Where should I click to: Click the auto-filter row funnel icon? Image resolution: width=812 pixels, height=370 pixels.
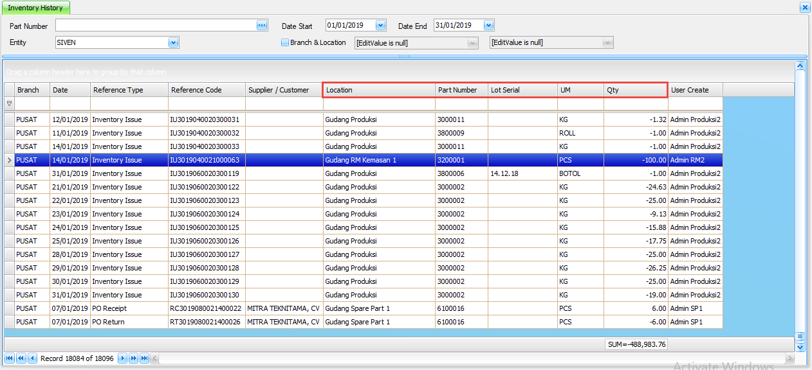9,103
